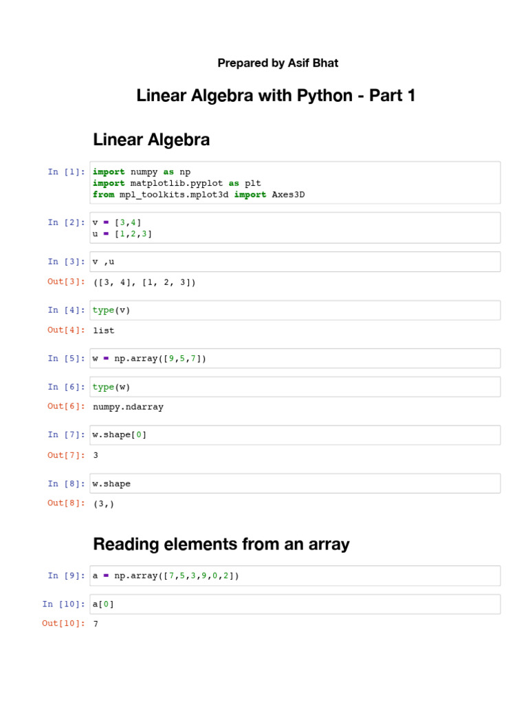The height and width of the screenshot is (705, 528).
Task: Click the 'In [1]:' prompt label
Action: point(67,171)
